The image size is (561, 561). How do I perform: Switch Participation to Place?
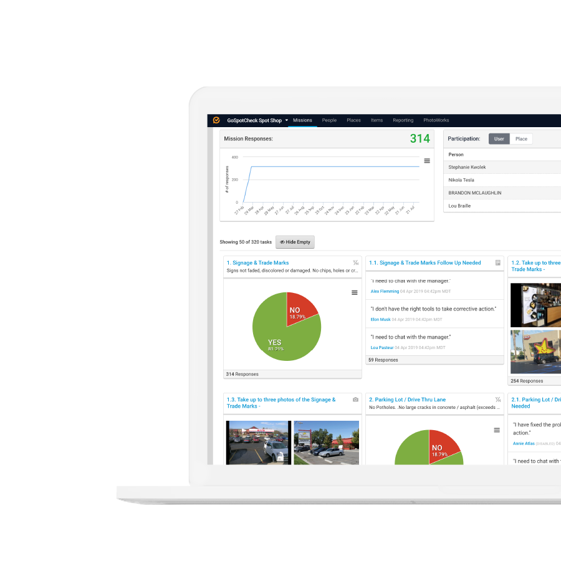point(522,138)
